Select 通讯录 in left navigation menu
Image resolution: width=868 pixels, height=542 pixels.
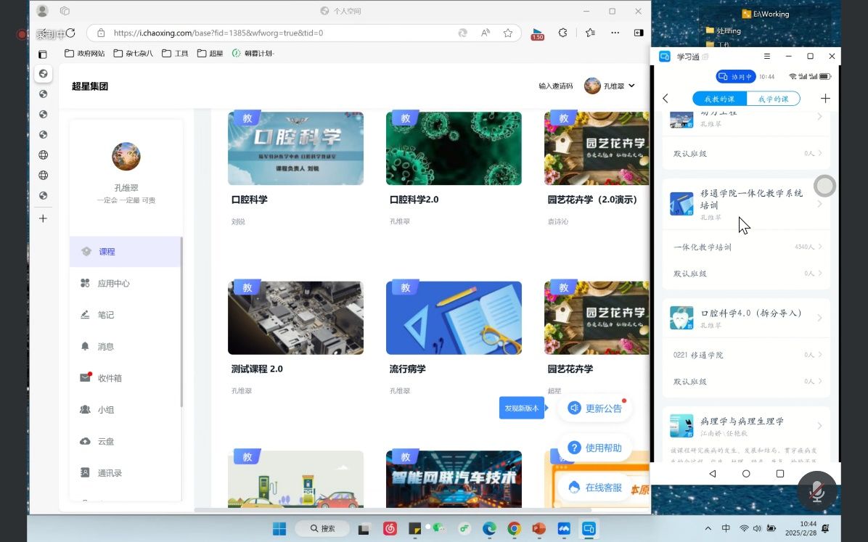pyautogui.click(x=110, y=473)
